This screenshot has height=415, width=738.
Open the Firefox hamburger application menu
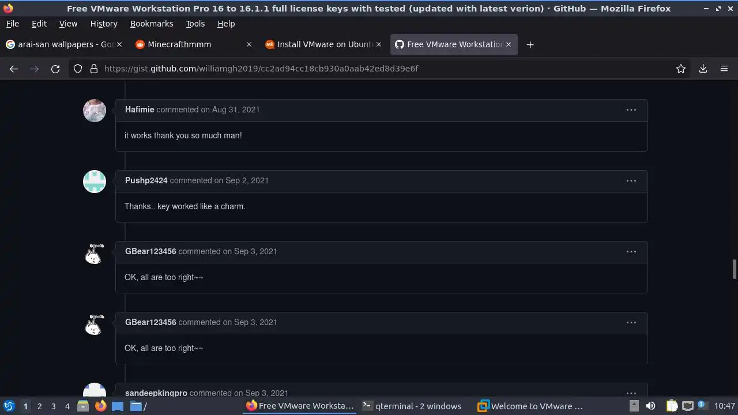(724, 69)
